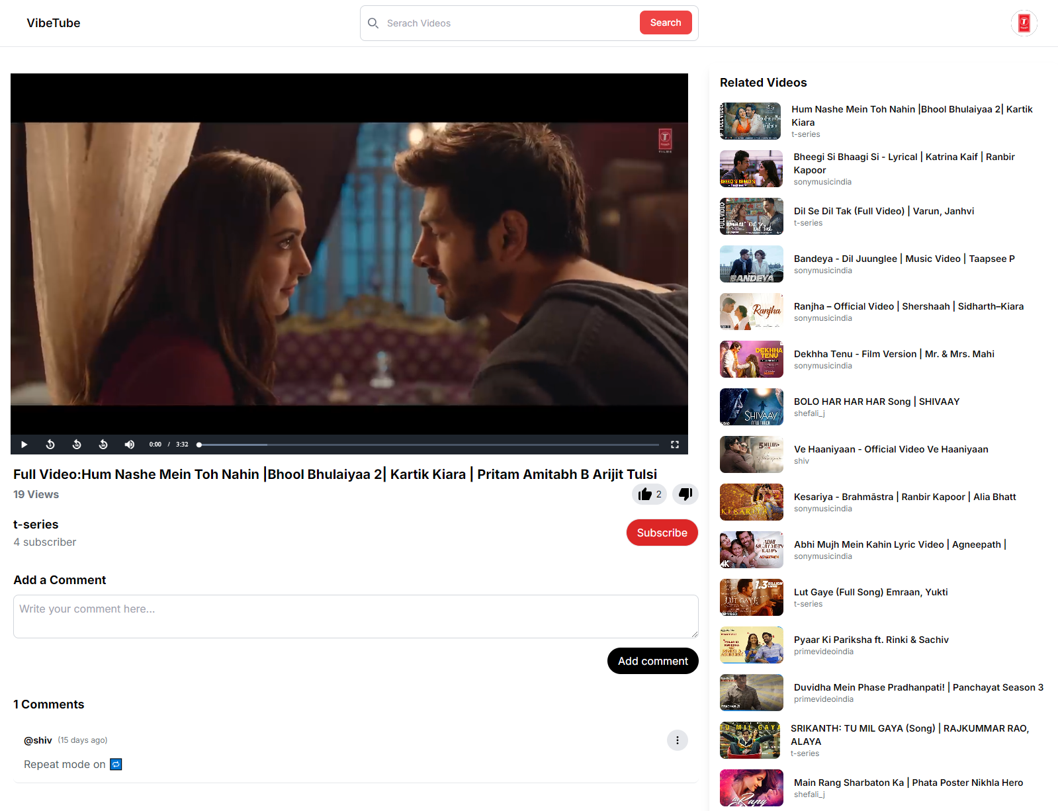This screenshot has width=1058, height=811.
Task: Open the Bandeya - Dil Juunglee thumbnail
Action: [752, 264]
